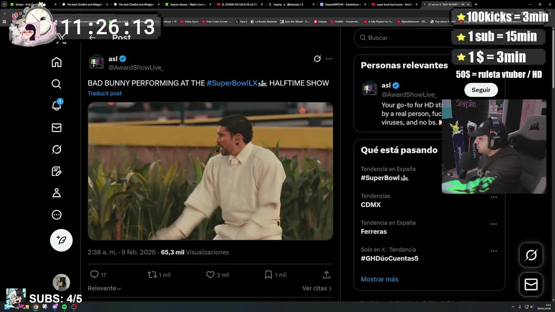Open three-dot menu on asl's post
The height and width of the screenshot is (312, 555).
[x=329, y=58]
